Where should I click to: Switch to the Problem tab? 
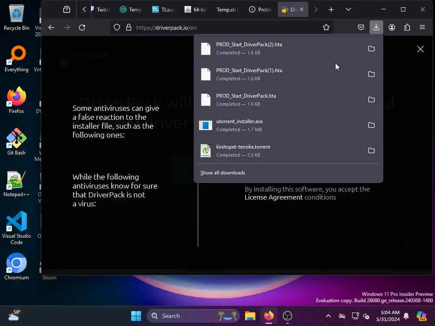(260, 10)
